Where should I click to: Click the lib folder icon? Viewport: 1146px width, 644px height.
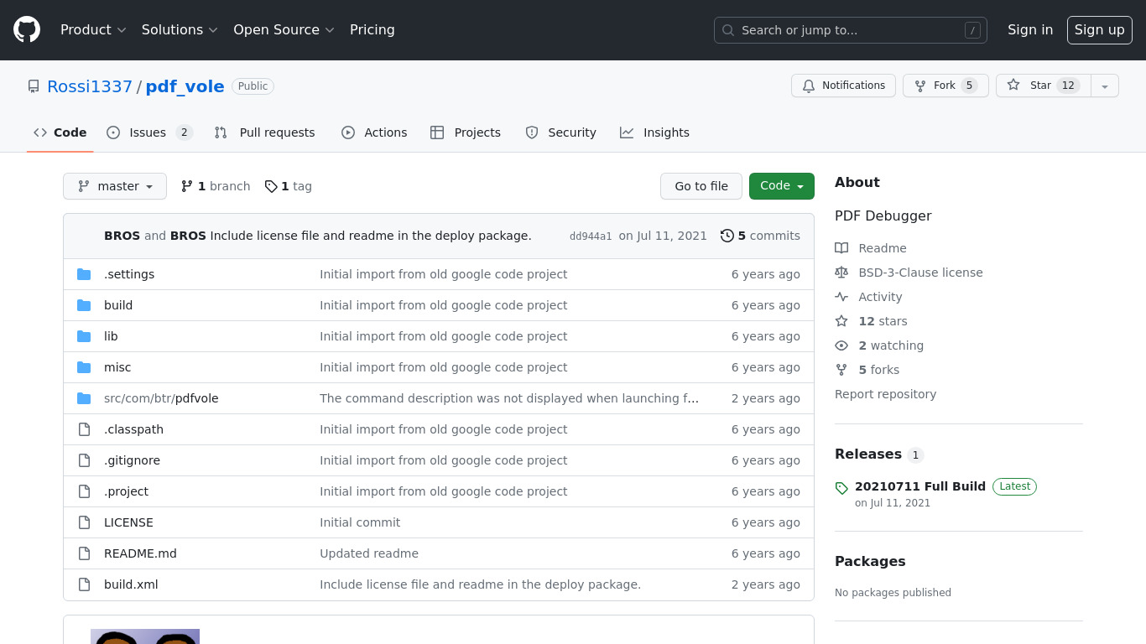(84, 336)
